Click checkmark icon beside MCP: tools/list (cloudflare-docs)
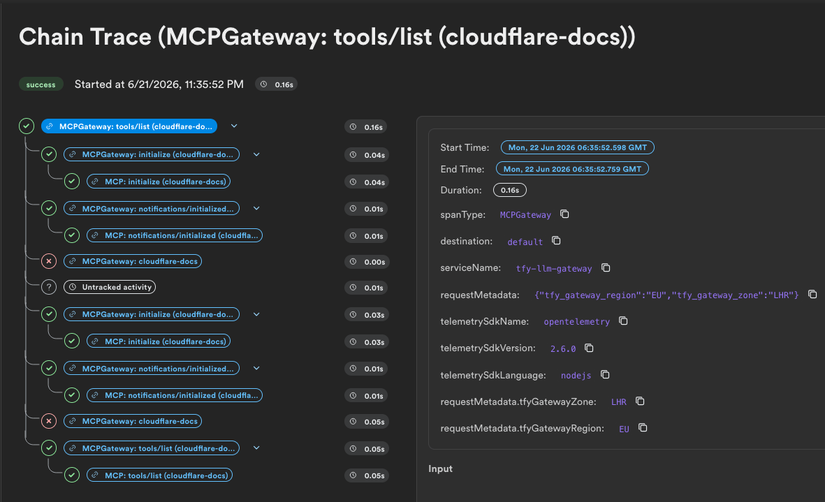 [x=71, y=475]
